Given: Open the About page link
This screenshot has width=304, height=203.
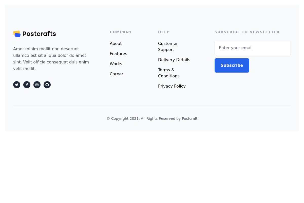Looking at the screenshot, I should click(x=116, y=43).
